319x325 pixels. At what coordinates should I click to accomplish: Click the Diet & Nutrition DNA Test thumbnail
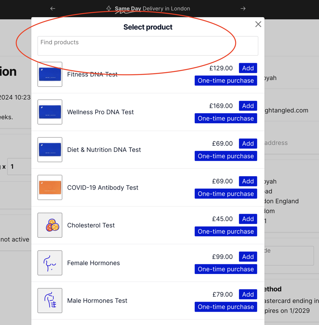click(x=50, y=150)
